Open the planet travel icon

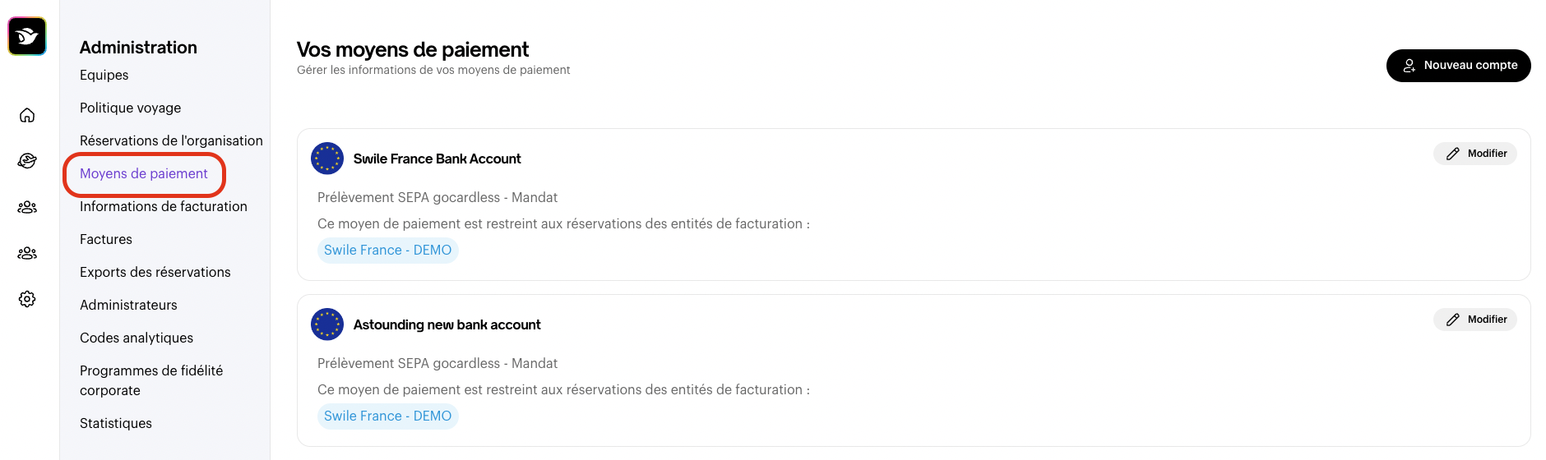click(27, 161)
